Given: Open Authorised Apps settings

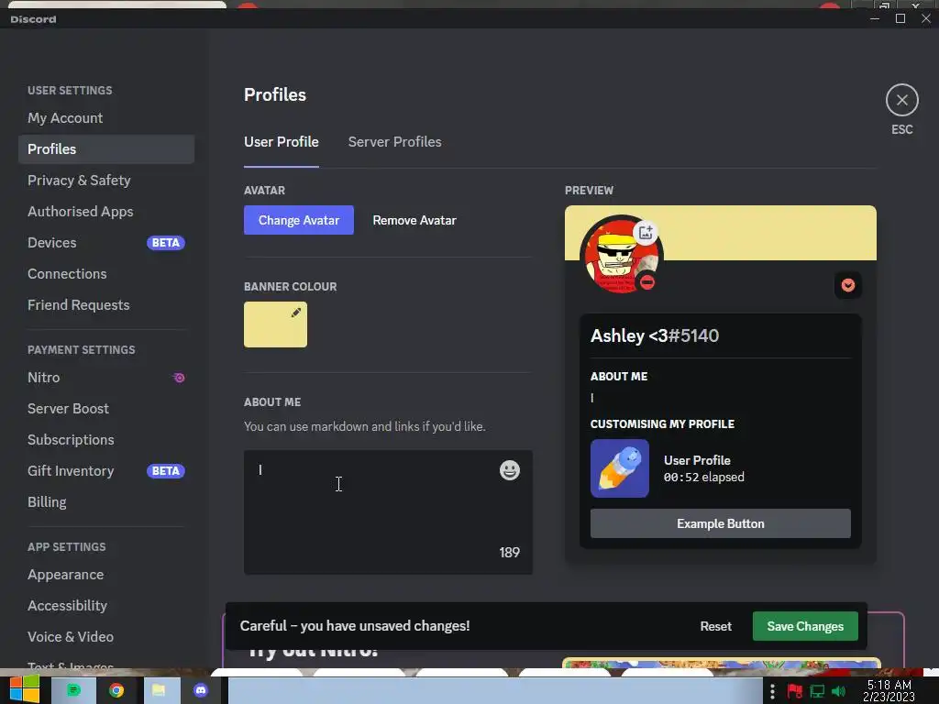Looking at the screenshot, I should click(106, 212).
